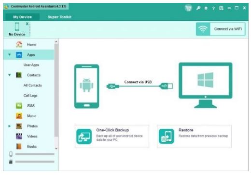Click the Photos picture icon
This screenshot has height=175, width=251.
[19, 126]
